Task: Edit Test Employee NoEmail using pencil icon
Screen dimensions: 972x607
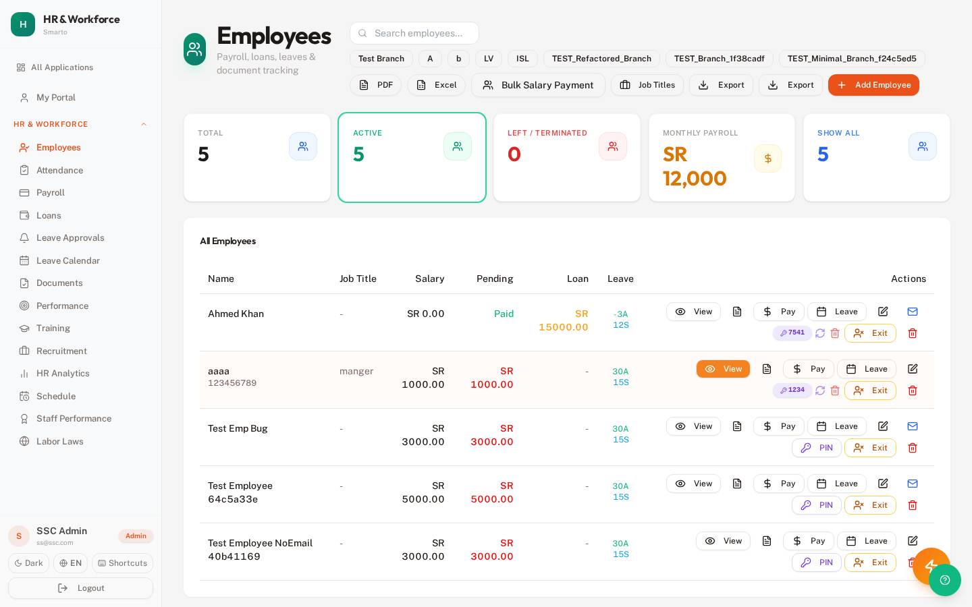Action: (x=913, y=541)
